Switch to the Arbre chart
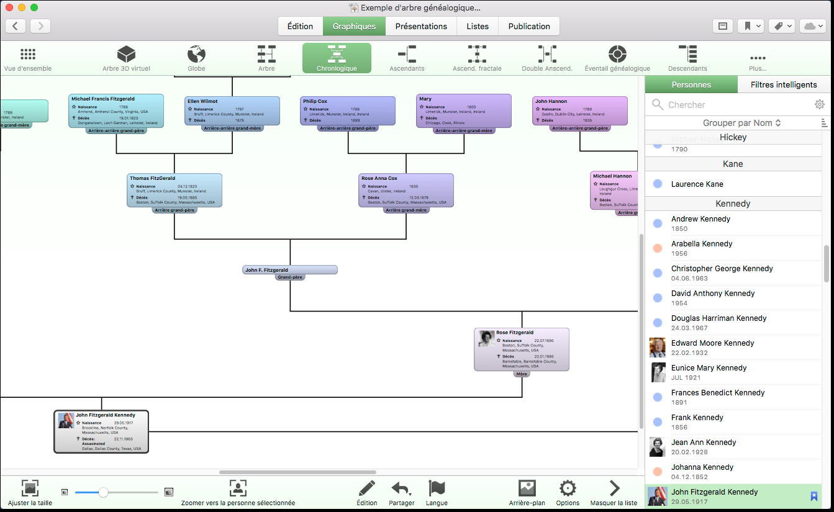The width and height of the screenshot is (834, 512). coord(266,60)
